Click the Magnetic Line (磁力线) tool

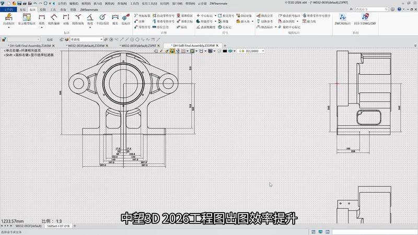pos(308,21)
